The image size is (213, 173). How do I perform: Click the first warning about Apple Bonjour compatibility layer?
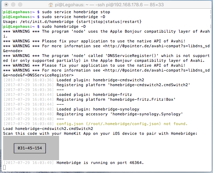(106, 34)
